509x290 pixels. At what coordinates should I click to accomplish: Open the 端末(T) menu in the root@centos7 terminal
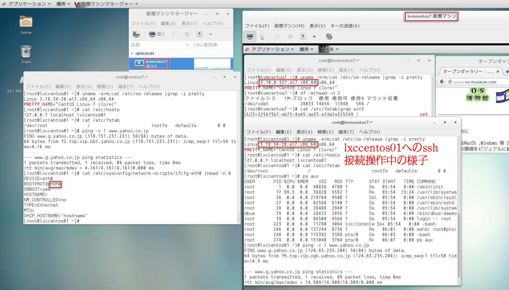(x=126, y=86)
